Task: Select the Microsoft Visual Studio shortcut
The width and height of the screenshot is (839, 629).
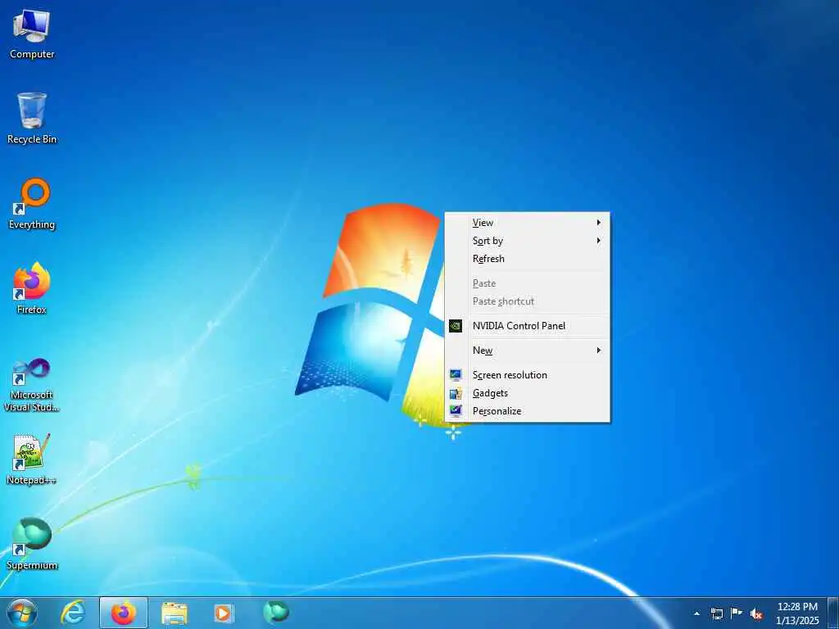Action: click(32, 385)
